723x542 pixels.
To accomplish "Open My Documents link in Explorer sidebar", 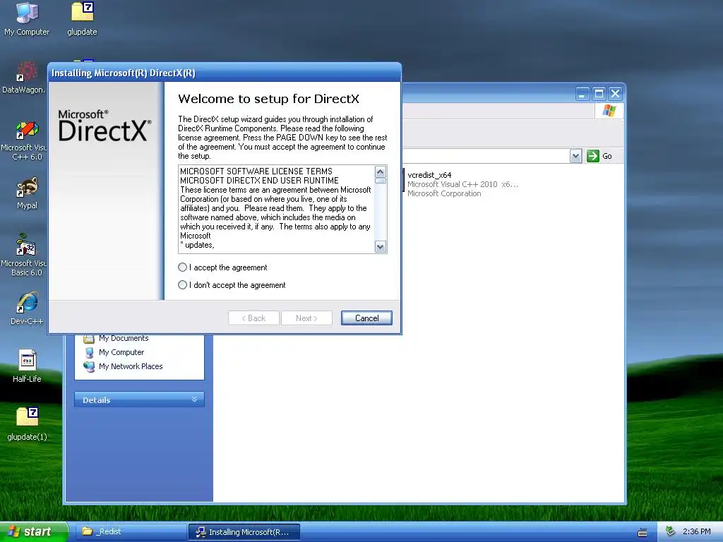I will (x=123, y=338).
